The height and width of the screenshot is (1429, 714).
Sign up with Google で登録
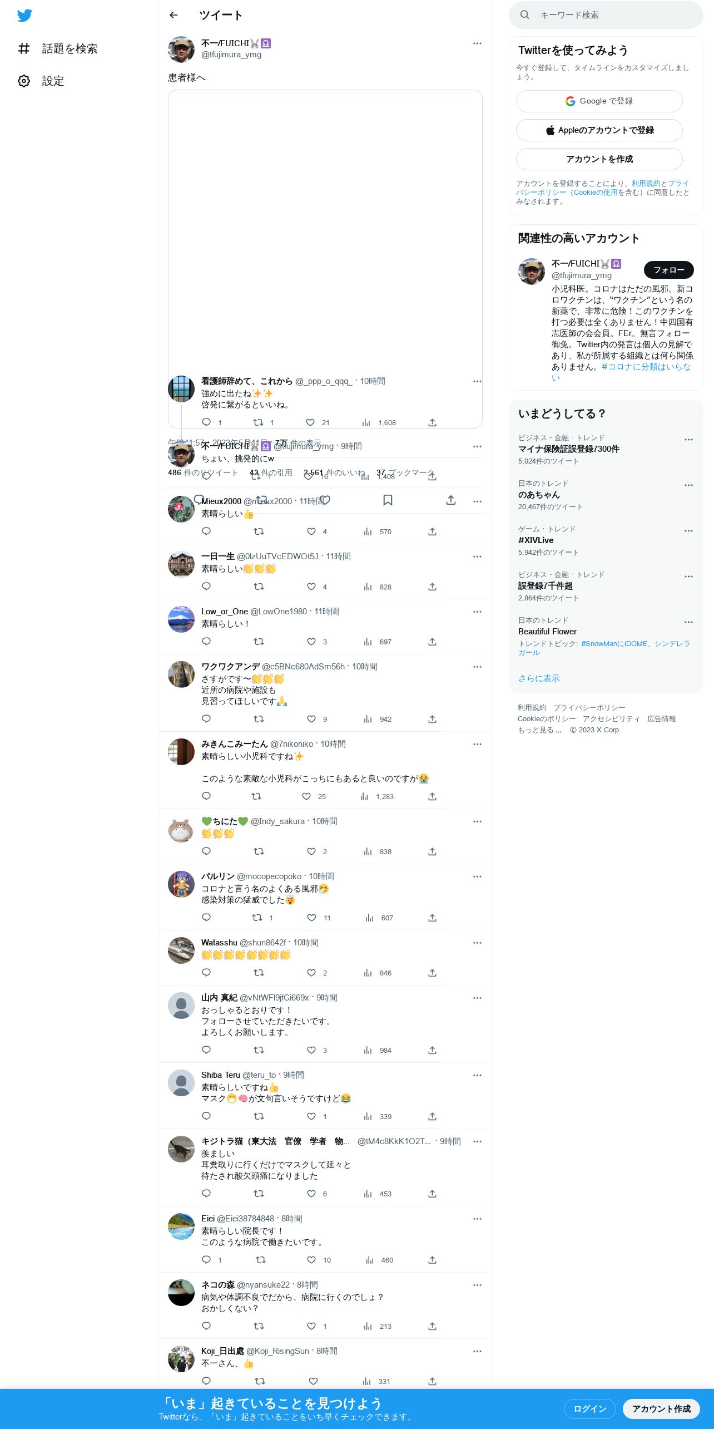coord(599,101)
